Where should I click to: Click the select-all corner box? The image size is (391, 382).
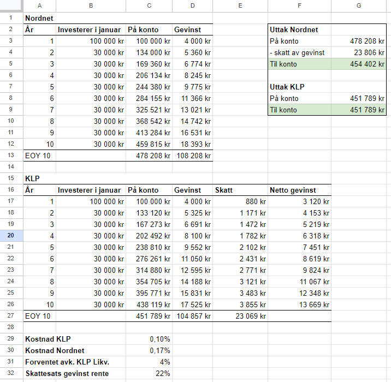click(x=11, y=6)
